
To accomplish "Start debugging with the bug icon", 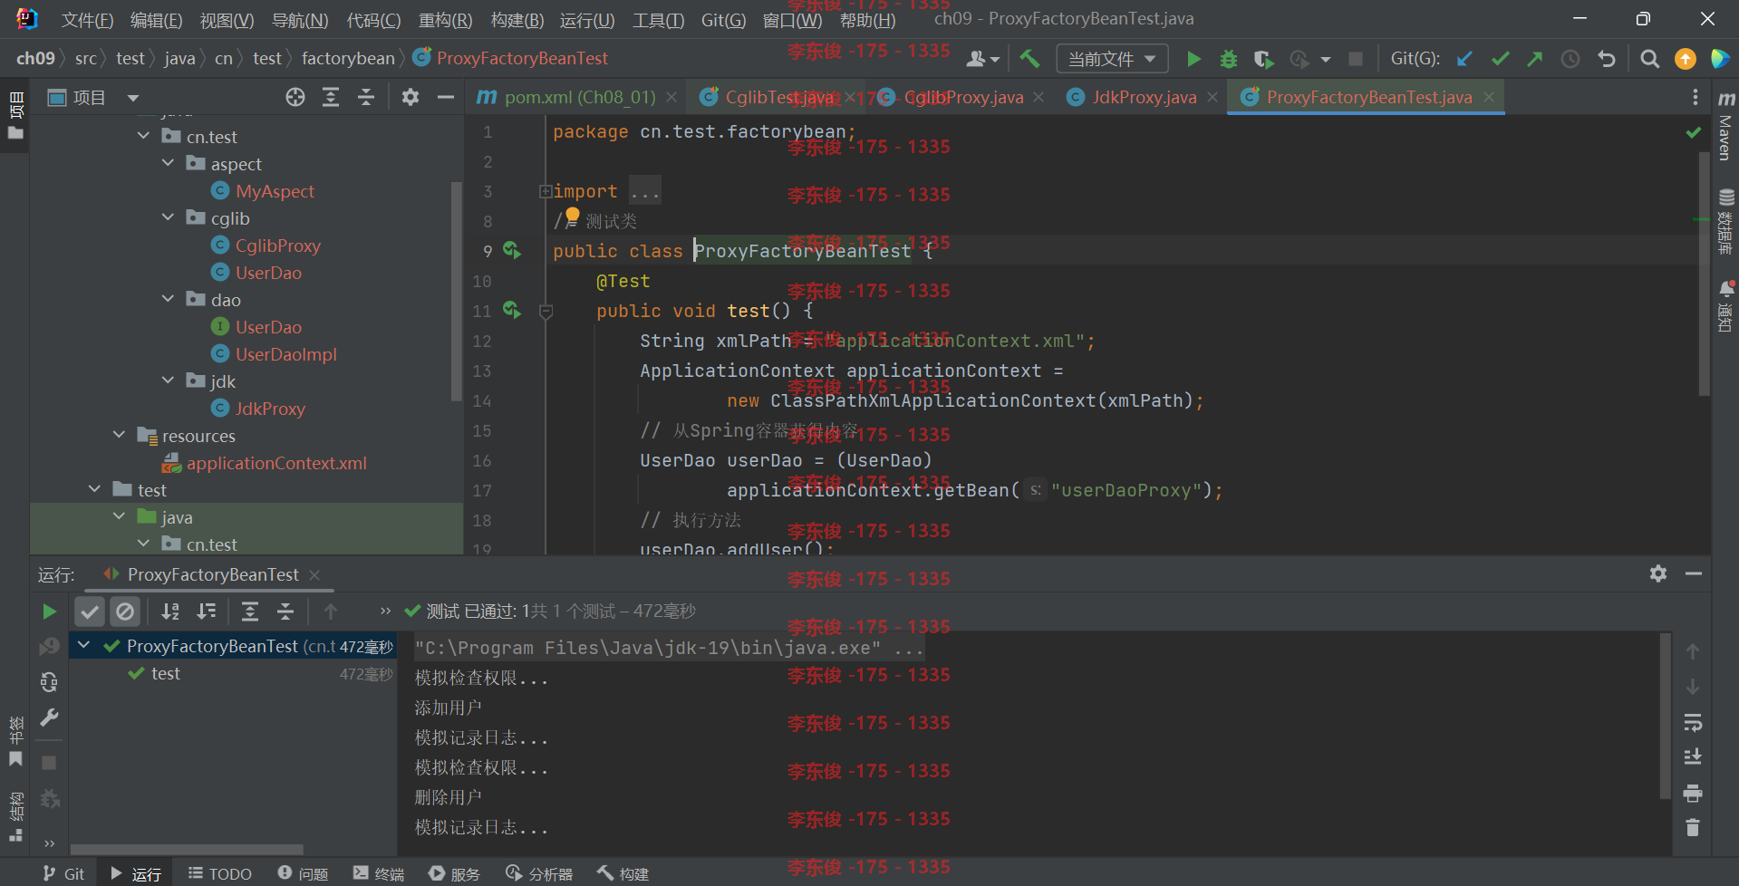I will pos(1229,59).
